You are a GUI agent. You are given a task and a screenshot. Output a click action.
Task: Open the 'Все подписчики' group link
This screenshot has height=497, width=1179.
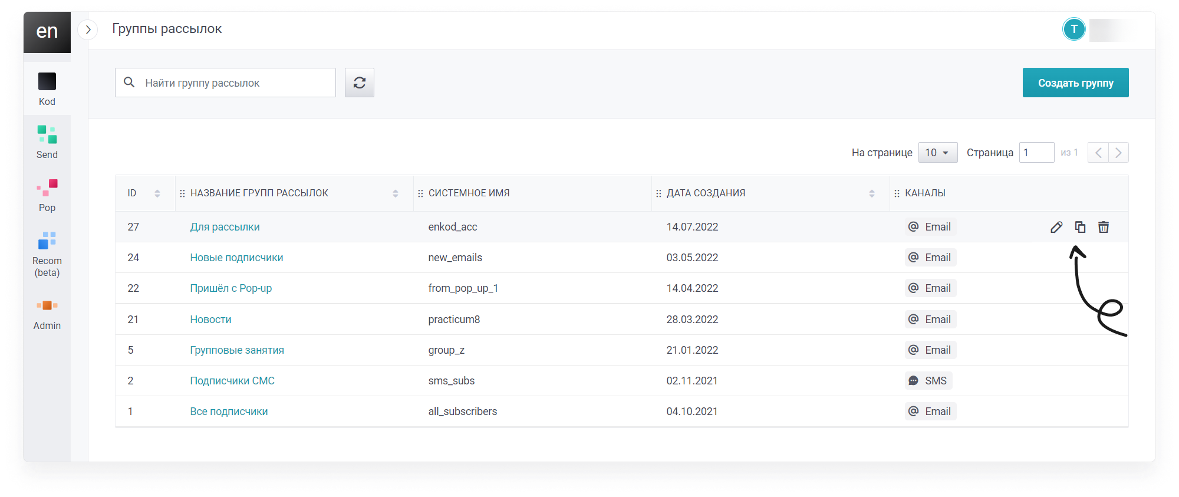pyautogui.click(x=229, y=412)
